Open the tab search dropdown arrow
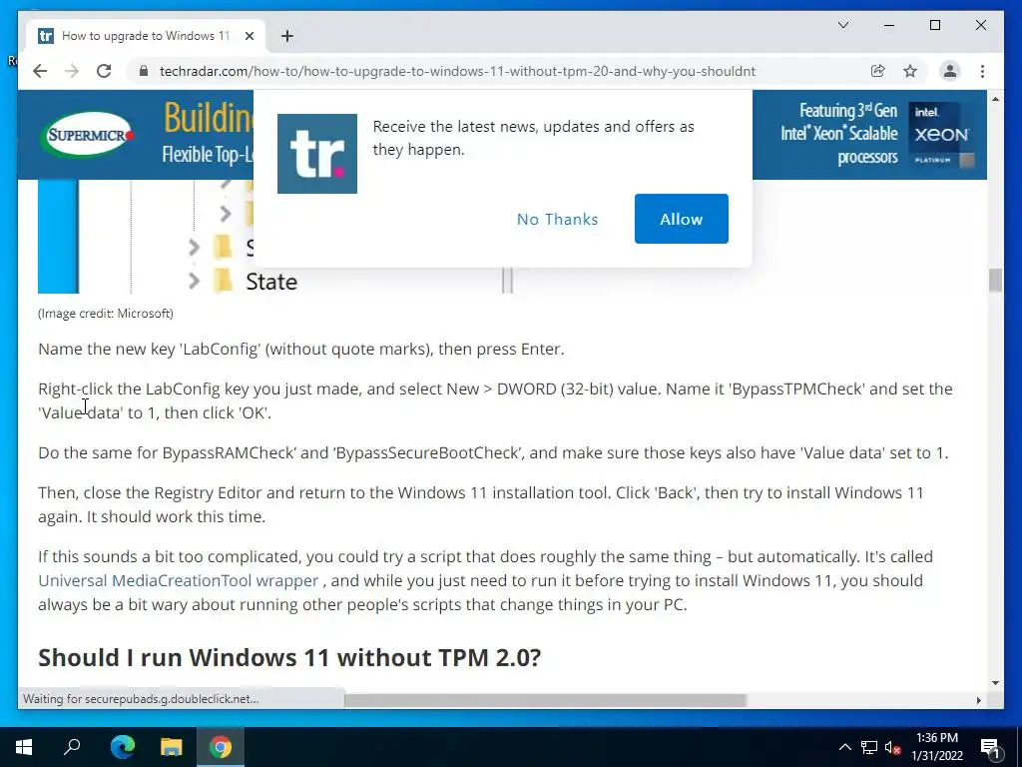The width and height of the screenshot is (1022, 767). pos(842,25)
